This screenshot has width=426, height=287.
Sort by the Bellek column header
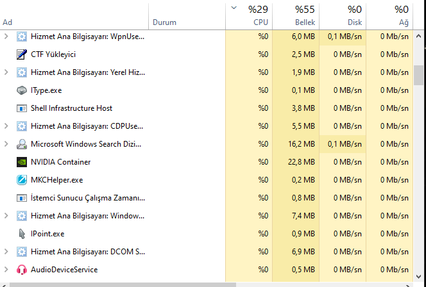[296, 16]
